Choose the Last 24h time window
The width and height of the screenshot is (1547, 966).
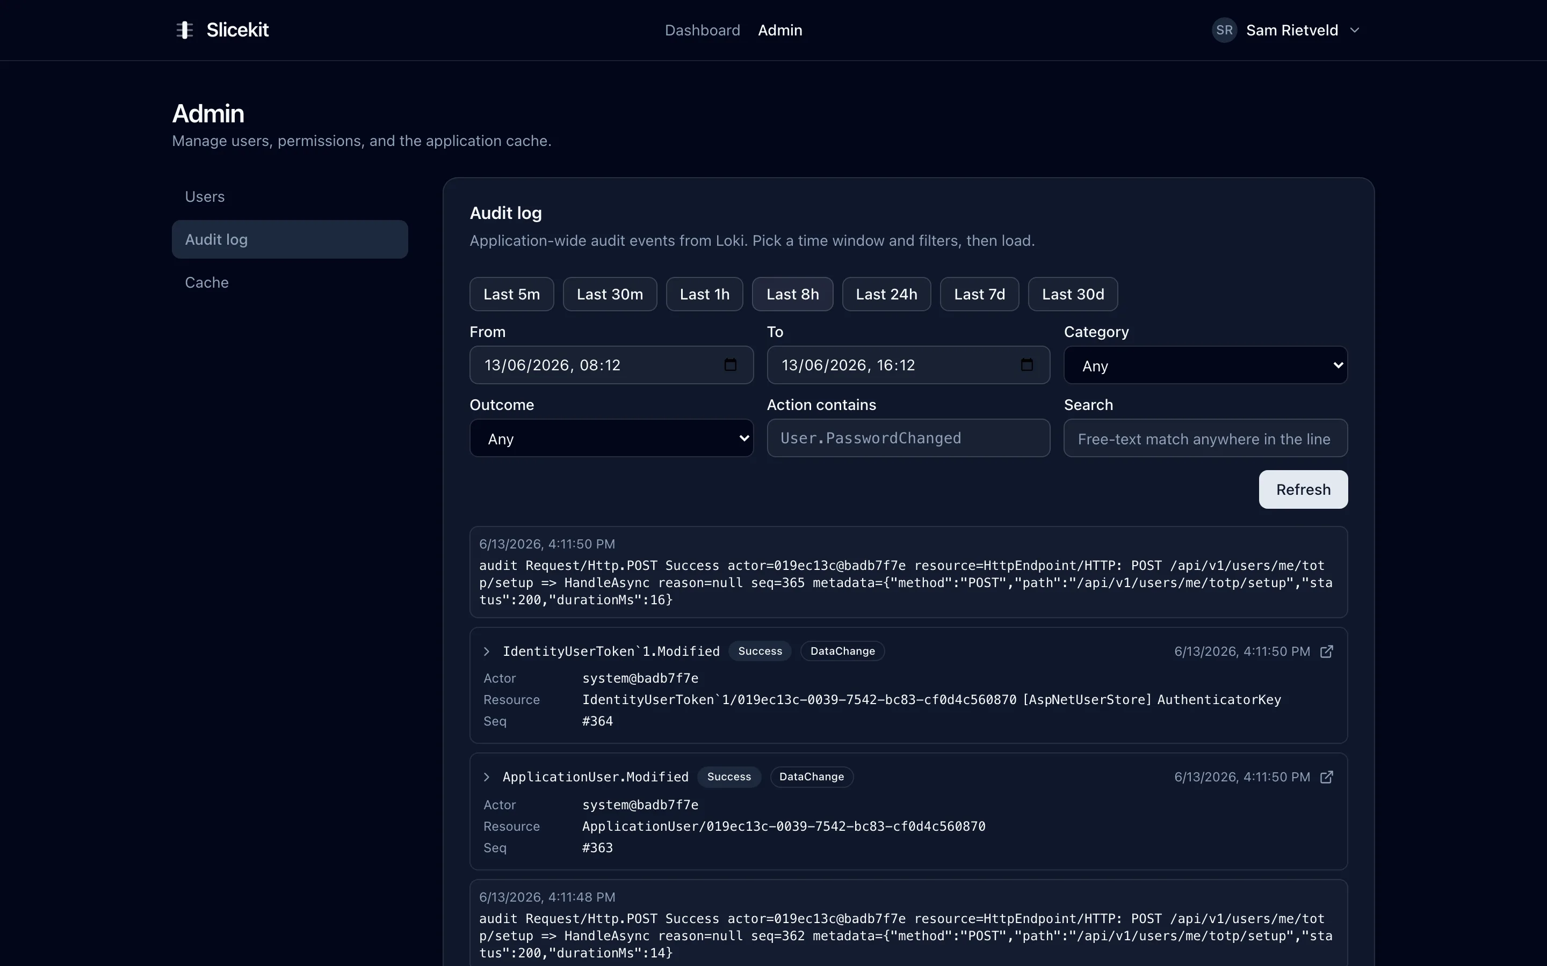click(887, 294)
